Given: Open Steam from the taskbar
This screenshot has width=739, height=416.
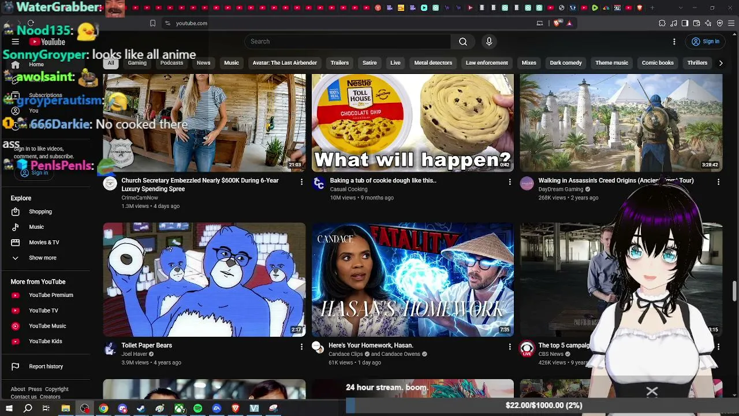Looking at the screenshot, I should (141, 408).
